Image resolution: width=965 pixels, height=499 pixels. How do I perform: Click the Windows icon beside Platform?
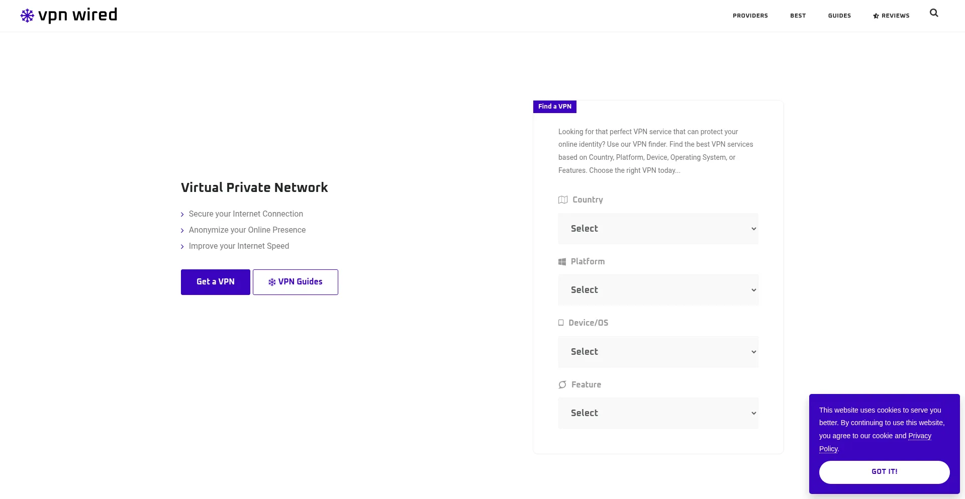(562, 262)
